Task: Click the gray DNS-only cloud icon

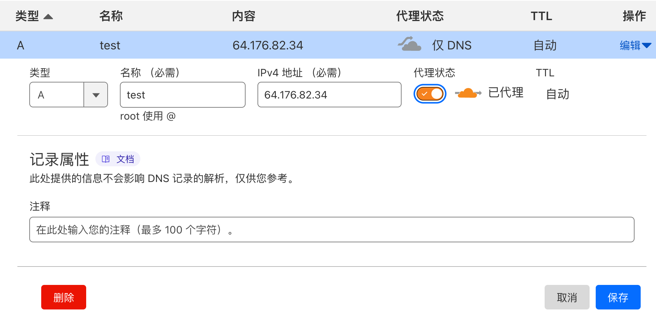Action: [409, 44]
